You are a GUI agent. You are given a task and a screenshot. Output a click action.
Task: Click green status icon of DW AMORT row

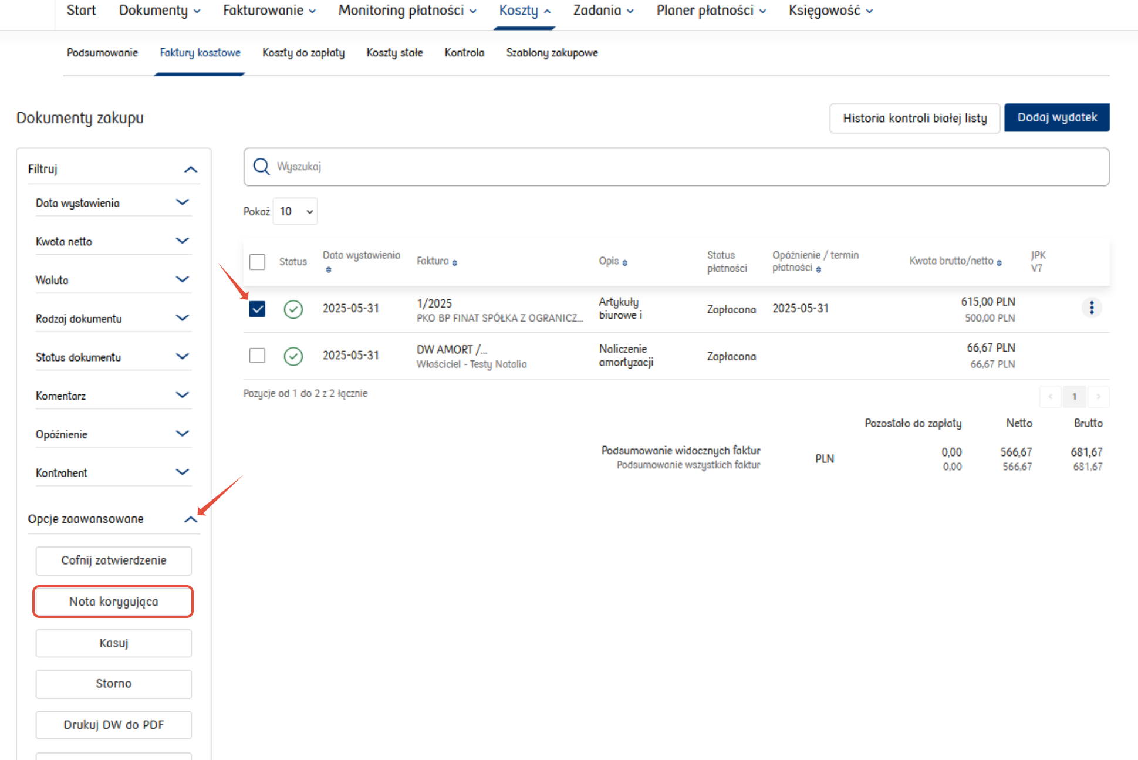click(293, 356)
